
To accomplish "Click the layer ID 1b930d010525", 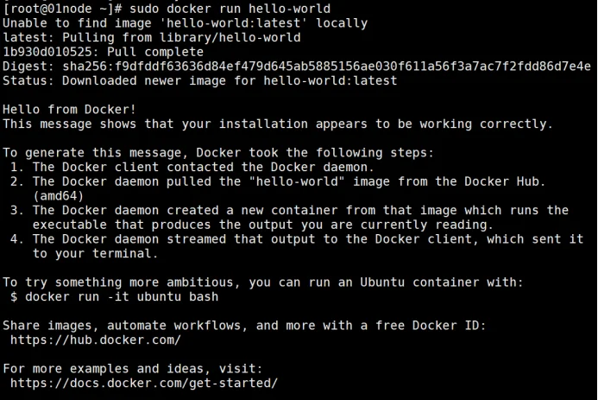I will 47,52.
